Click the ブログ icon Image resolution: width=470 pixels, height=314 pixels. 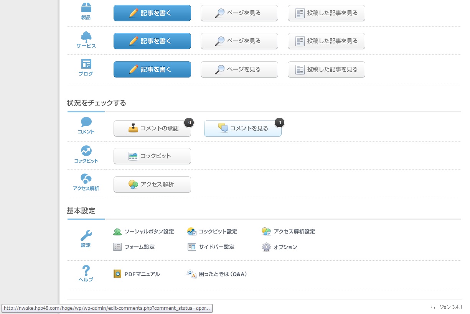[86, 64]
